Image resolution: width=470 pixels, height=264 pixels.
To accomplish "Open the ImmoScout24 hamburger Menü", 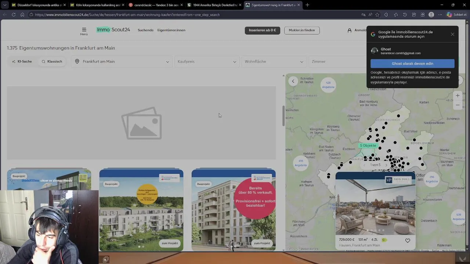I will (84, 31).
